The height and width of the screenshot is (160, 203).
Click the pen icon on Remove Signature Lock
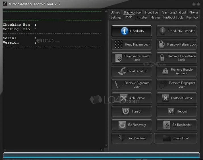119,85
